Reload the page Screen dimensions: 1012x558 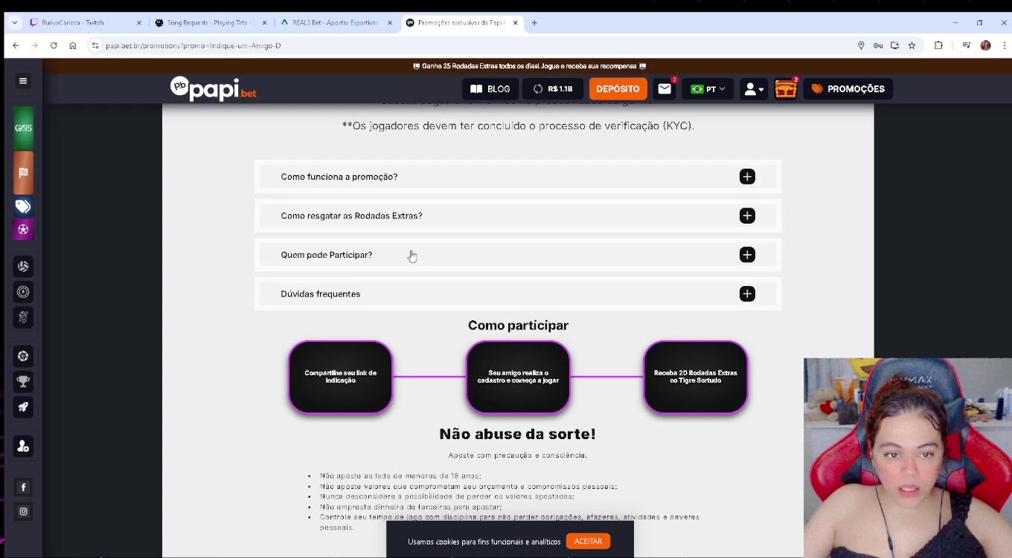54,45
